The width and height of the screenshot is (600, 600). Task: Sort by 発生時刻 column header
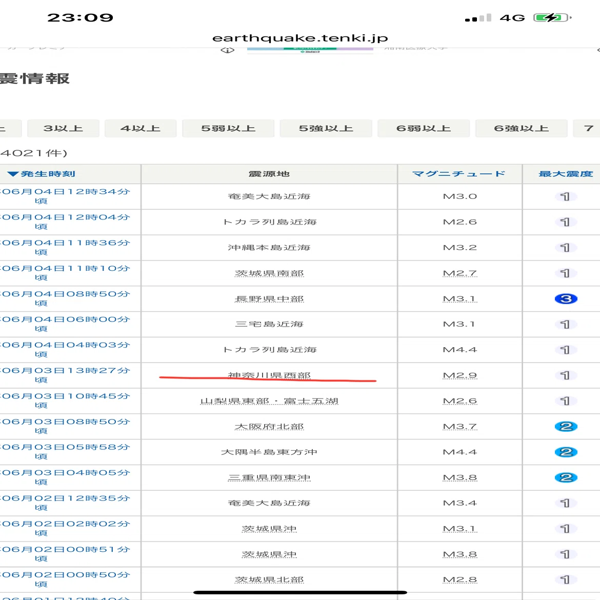pyautogui.click(x=42, y=174)
